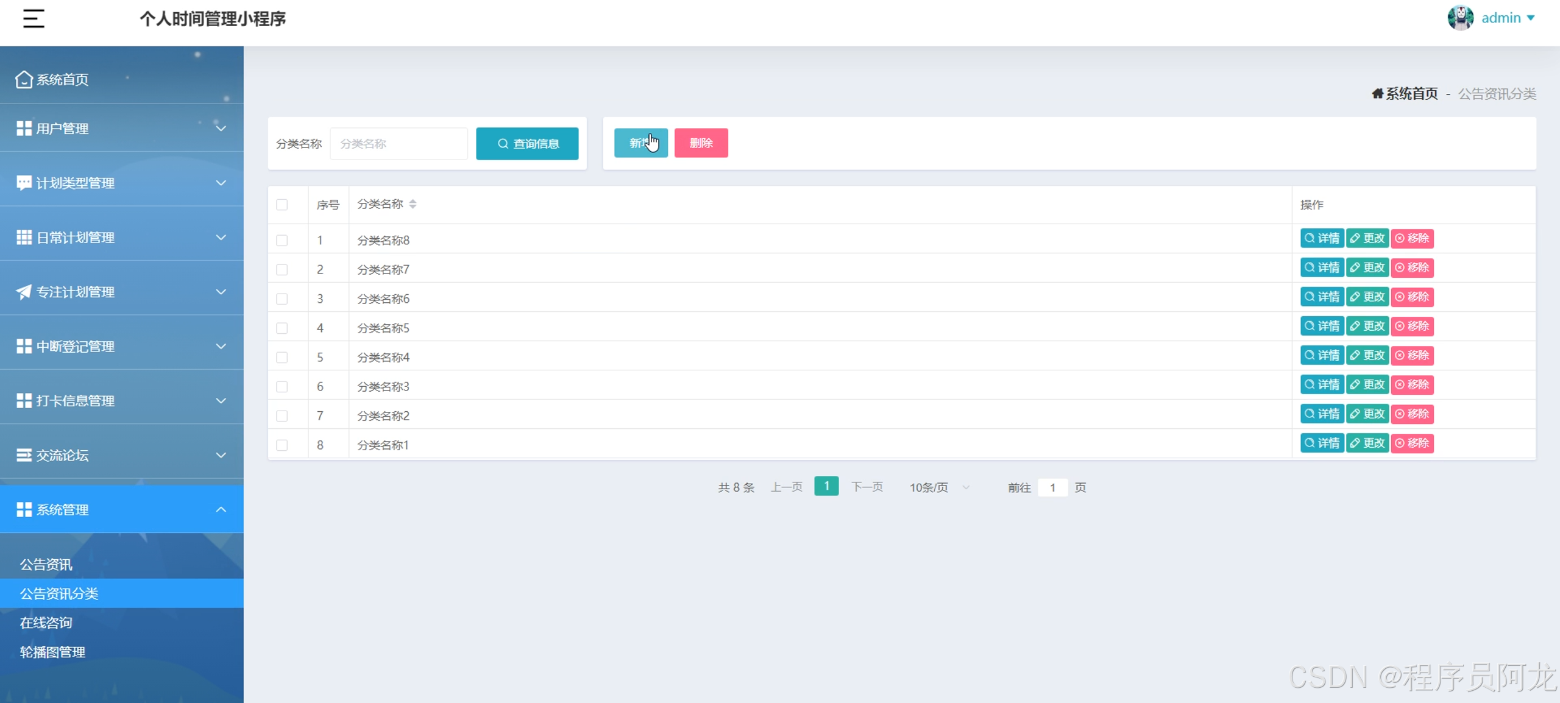Open the 10条/页 page size dropdown
The image size is (1560, 703).
pos(938,487)
